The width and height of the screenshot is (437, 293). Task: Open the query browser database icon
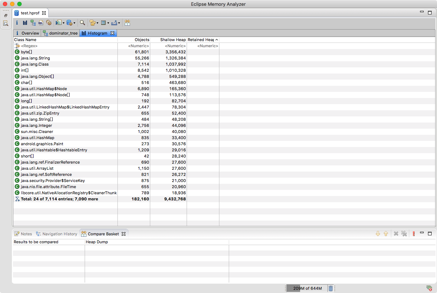[x=70, y=23]
